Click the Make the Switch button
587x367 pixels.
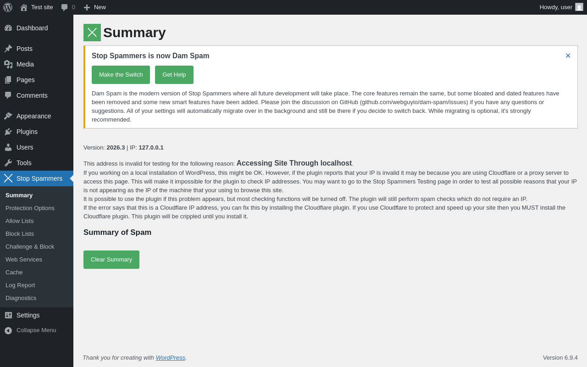pyautogui.click(x=121, y=75)
